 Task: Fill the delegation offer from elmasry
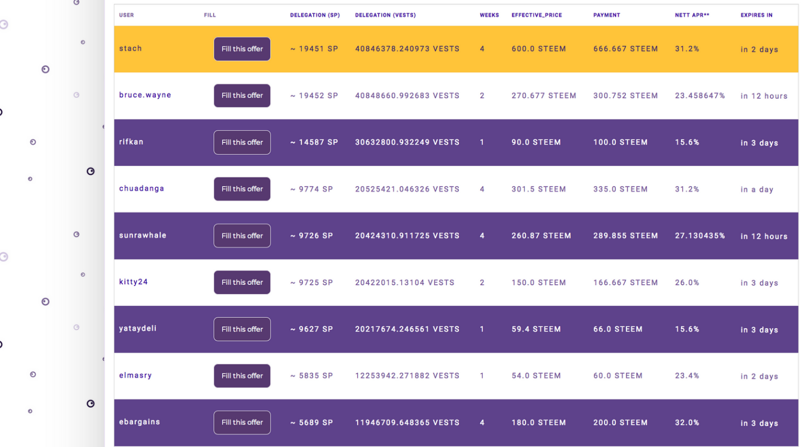(x=242, y=375)
